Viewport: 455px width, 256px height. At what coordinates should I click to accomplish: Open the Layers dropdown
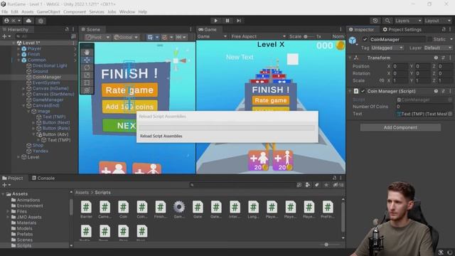pos(408,21)
